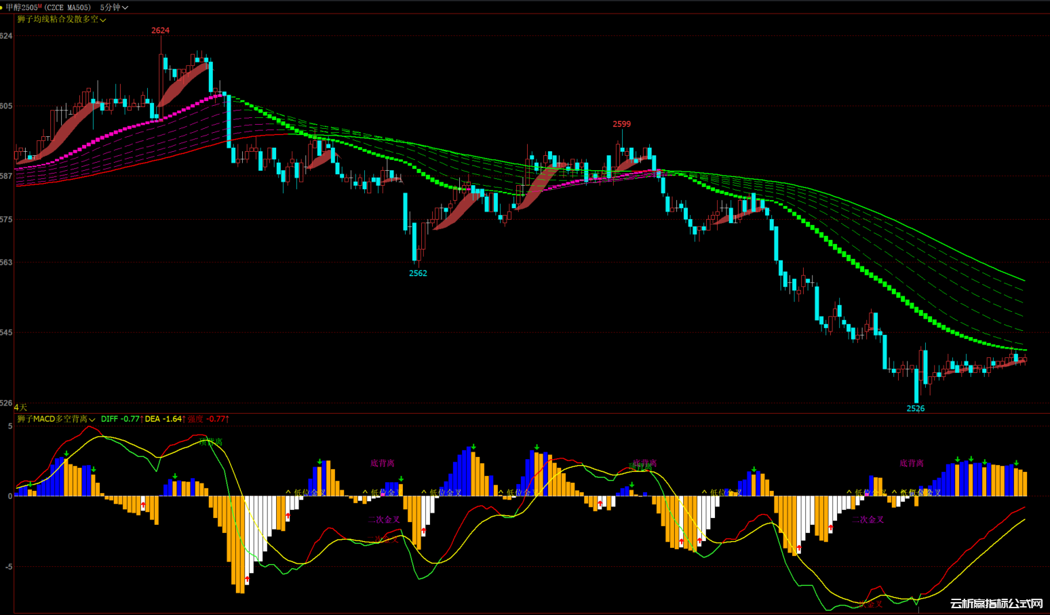1050x615 pixels.
Task: Click the red up-arrow next to DIFF value
Action: tap(142, 419)
